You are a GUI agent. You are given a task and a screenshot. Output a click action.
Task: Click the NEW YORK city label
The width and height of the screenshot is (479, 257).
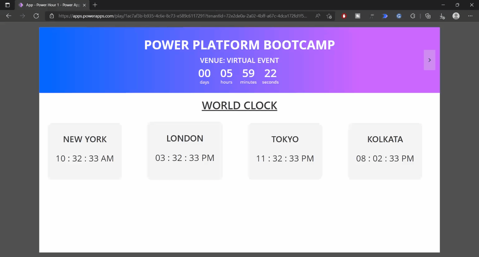tap(85, 139)
